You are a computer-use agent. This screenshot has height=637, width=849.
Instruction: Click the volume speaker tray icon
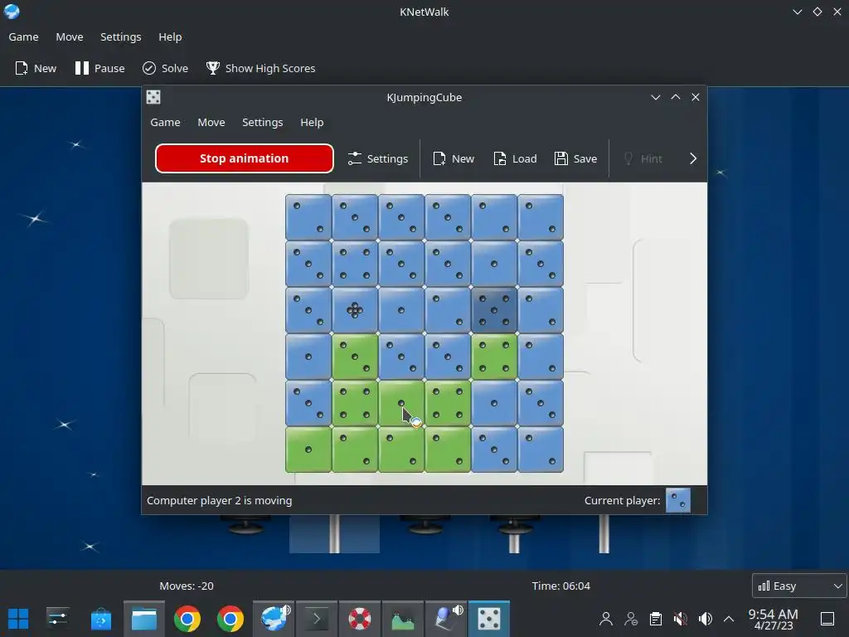[x=706, y=619]
